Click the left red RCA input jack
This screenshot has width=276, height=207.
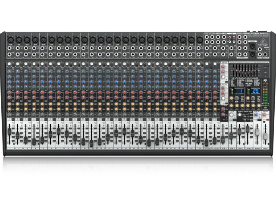[230, 38]
